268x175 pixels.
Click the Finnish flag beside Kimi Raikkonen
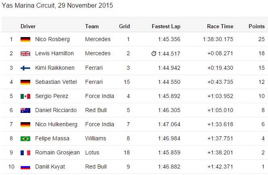point(25,68)
